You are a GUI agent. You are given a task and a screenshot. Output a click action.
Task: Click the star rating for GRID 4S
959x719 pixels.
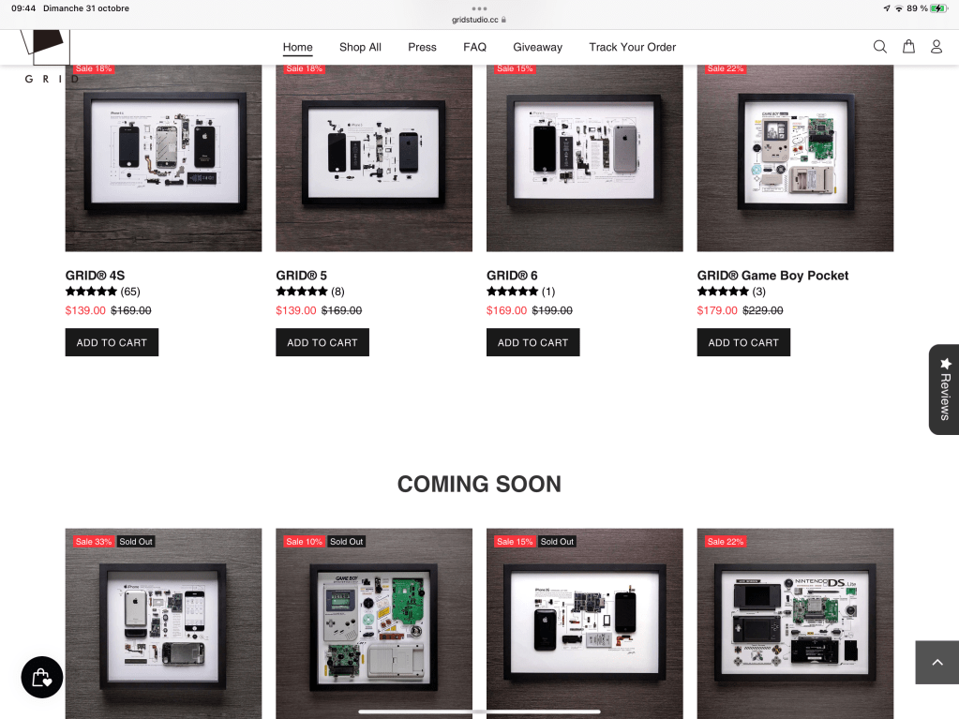(91, 292)
